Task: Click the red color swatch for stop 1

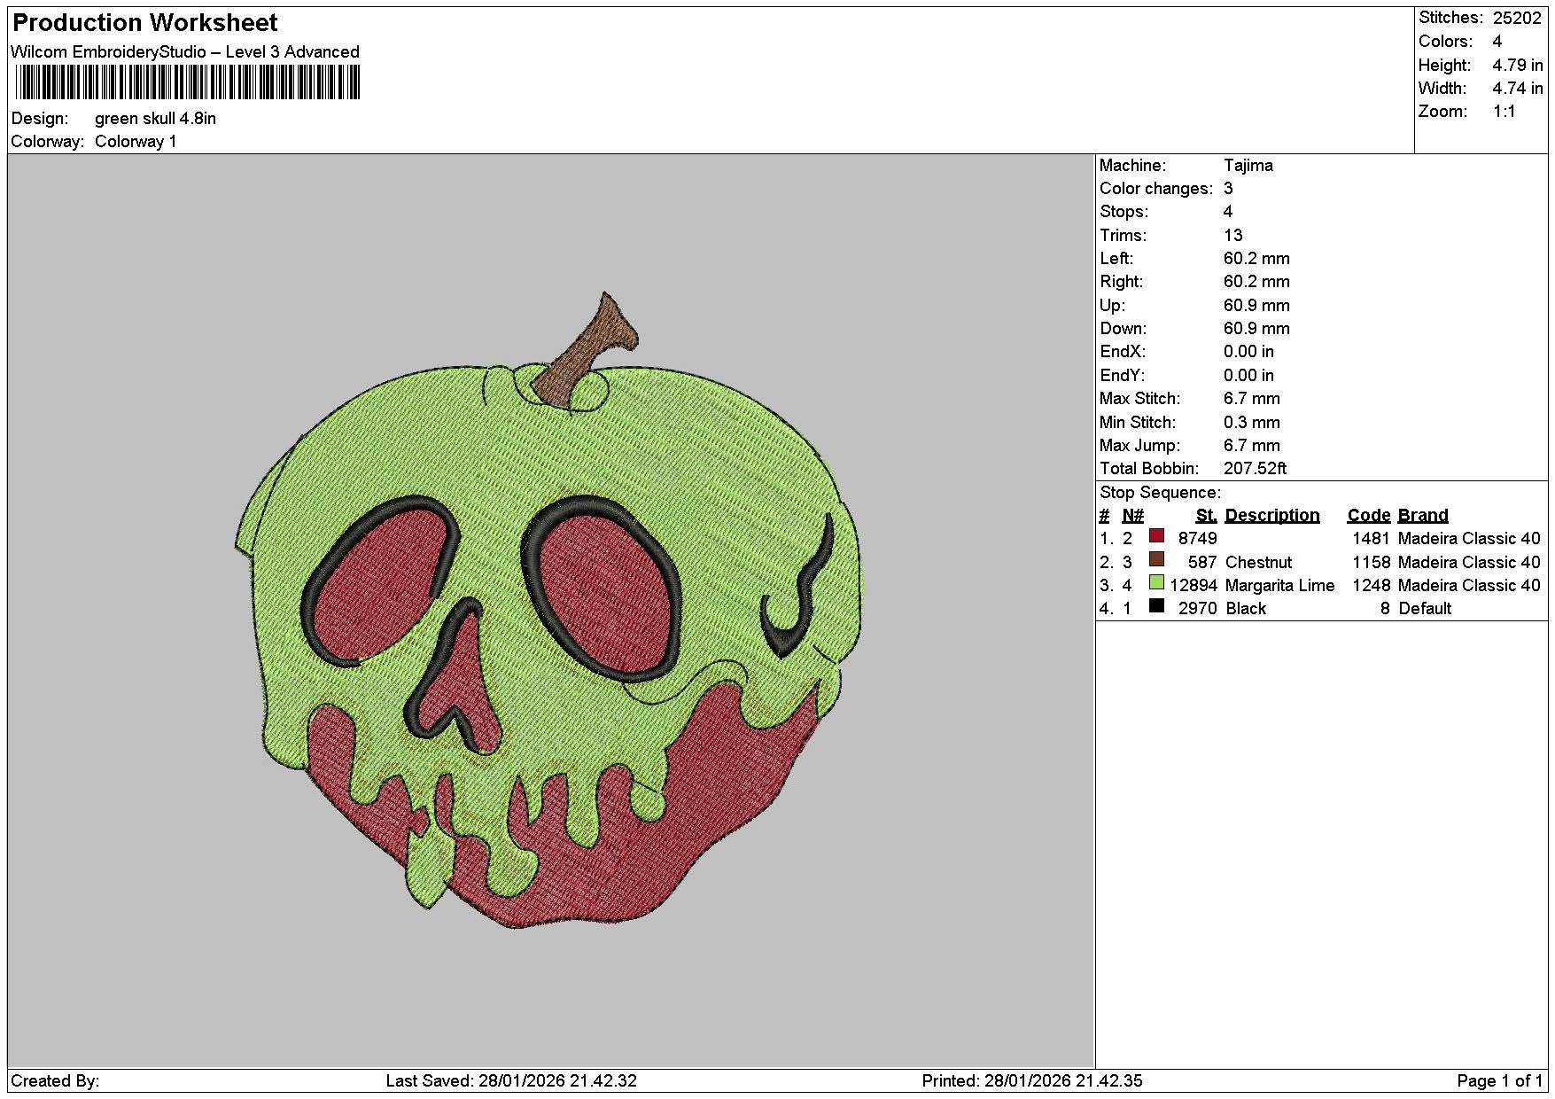Action: (x=1156, y=536)
